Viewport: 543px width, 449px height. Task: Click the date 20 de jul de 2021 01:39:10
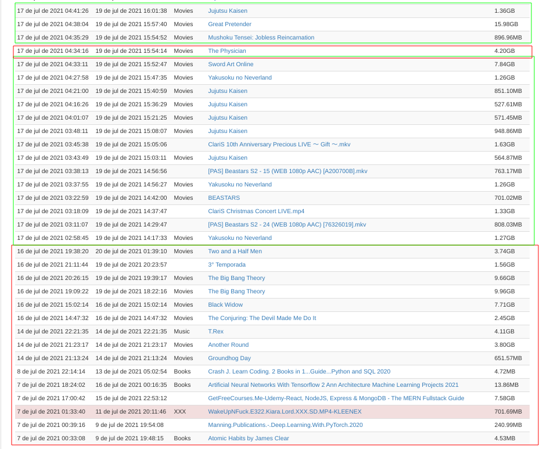[x=131, y=251]
